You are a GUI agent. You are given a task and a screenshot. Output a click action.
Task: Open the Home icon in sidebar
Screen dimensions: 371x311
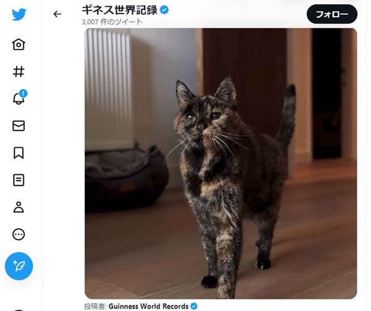point(19,44)
